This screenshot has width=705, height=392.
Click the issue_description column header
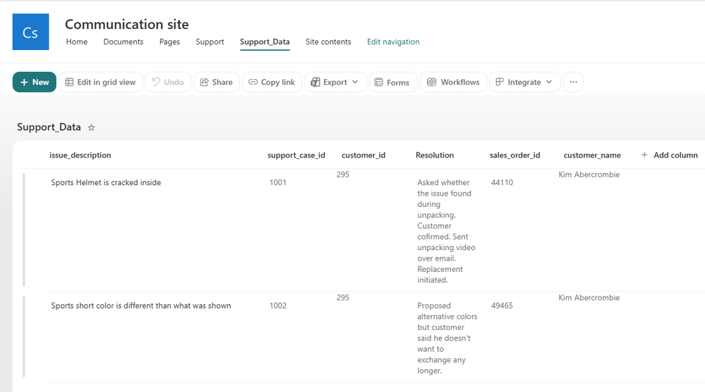tap(80, 155)
